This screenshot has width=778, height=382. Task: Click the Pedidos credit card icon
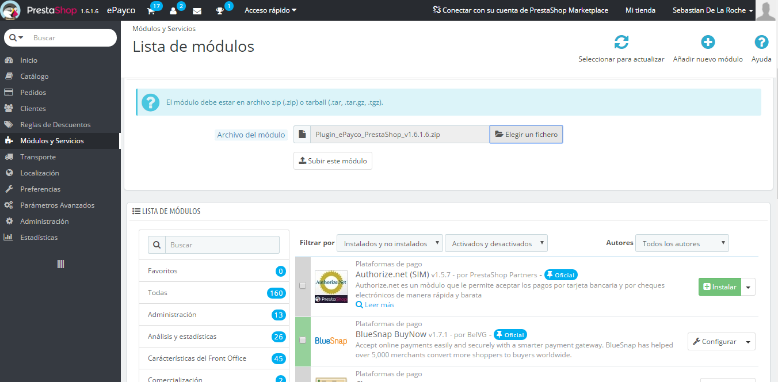[9, 93]
